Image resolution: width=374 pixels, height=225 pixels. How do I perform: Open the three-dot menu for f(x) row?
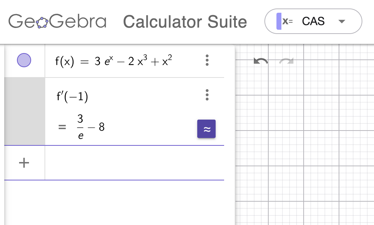pyautogui.click(x=207, y=60)
